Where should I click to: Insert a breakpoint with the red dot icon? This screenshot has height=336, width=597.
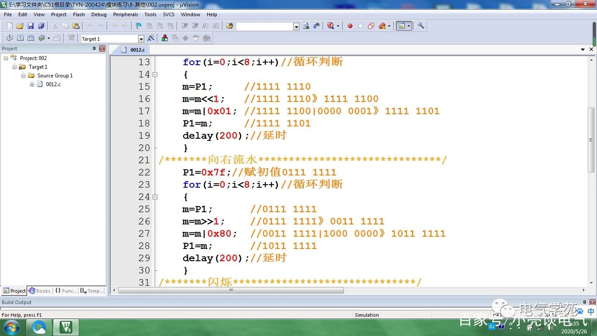click(x=350, y=26)
